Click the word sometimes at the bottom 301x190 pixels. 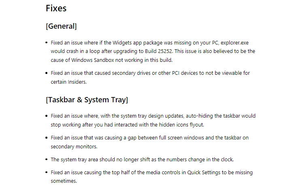coord(64,181)
